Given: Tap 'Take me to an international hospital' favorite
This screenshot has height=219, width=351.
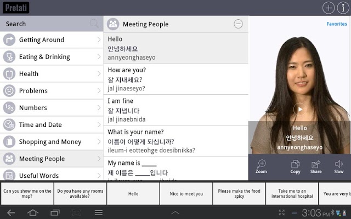Looking at the screenshot, I should pyautogui.click(x=292, y=193).
